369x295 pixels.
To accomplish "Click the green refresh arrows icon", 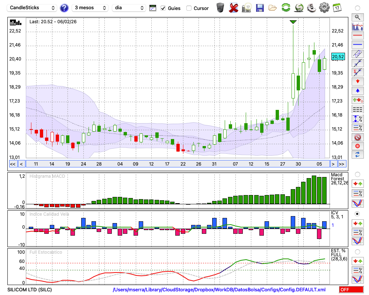I will [x=286, y=8].
